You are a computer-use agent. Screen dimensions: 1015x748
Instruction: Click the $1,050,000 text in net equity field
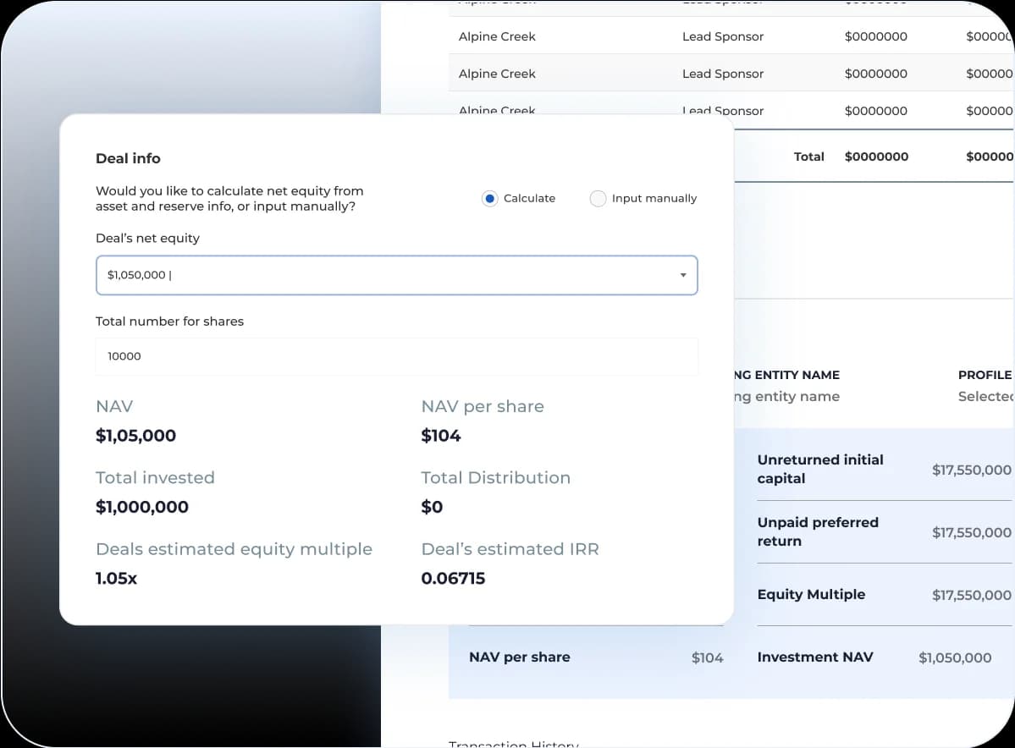[137, 276]
